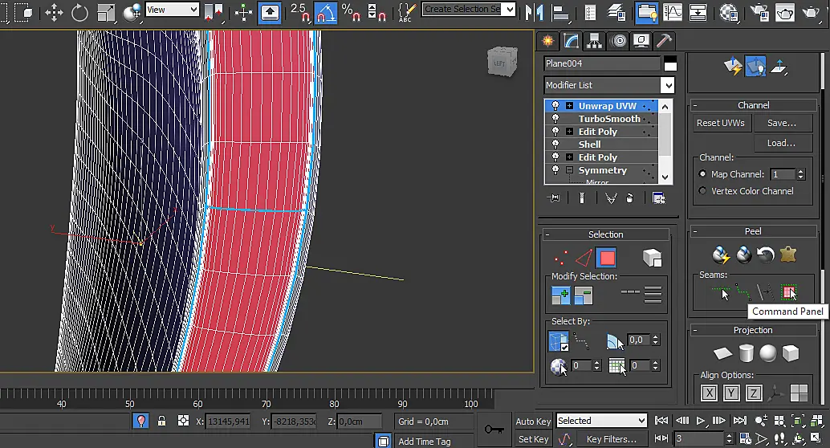Open Edit Named Selection Sets

coord(406,12)
